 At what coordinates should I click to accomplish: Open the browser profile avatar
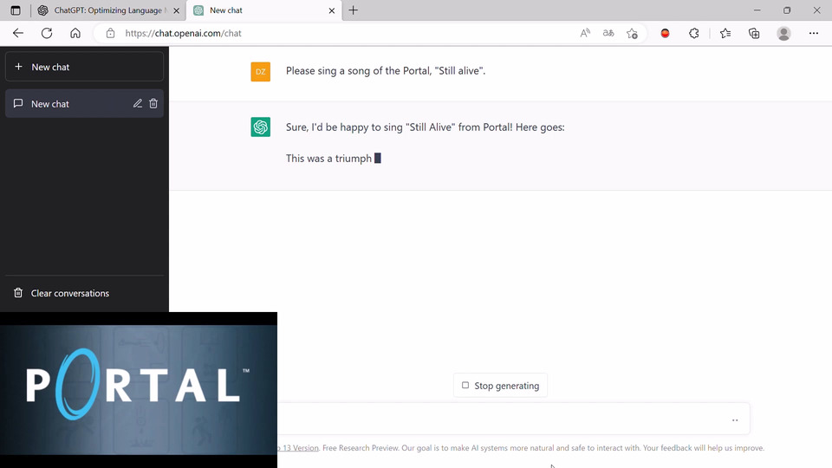[783, 33]
